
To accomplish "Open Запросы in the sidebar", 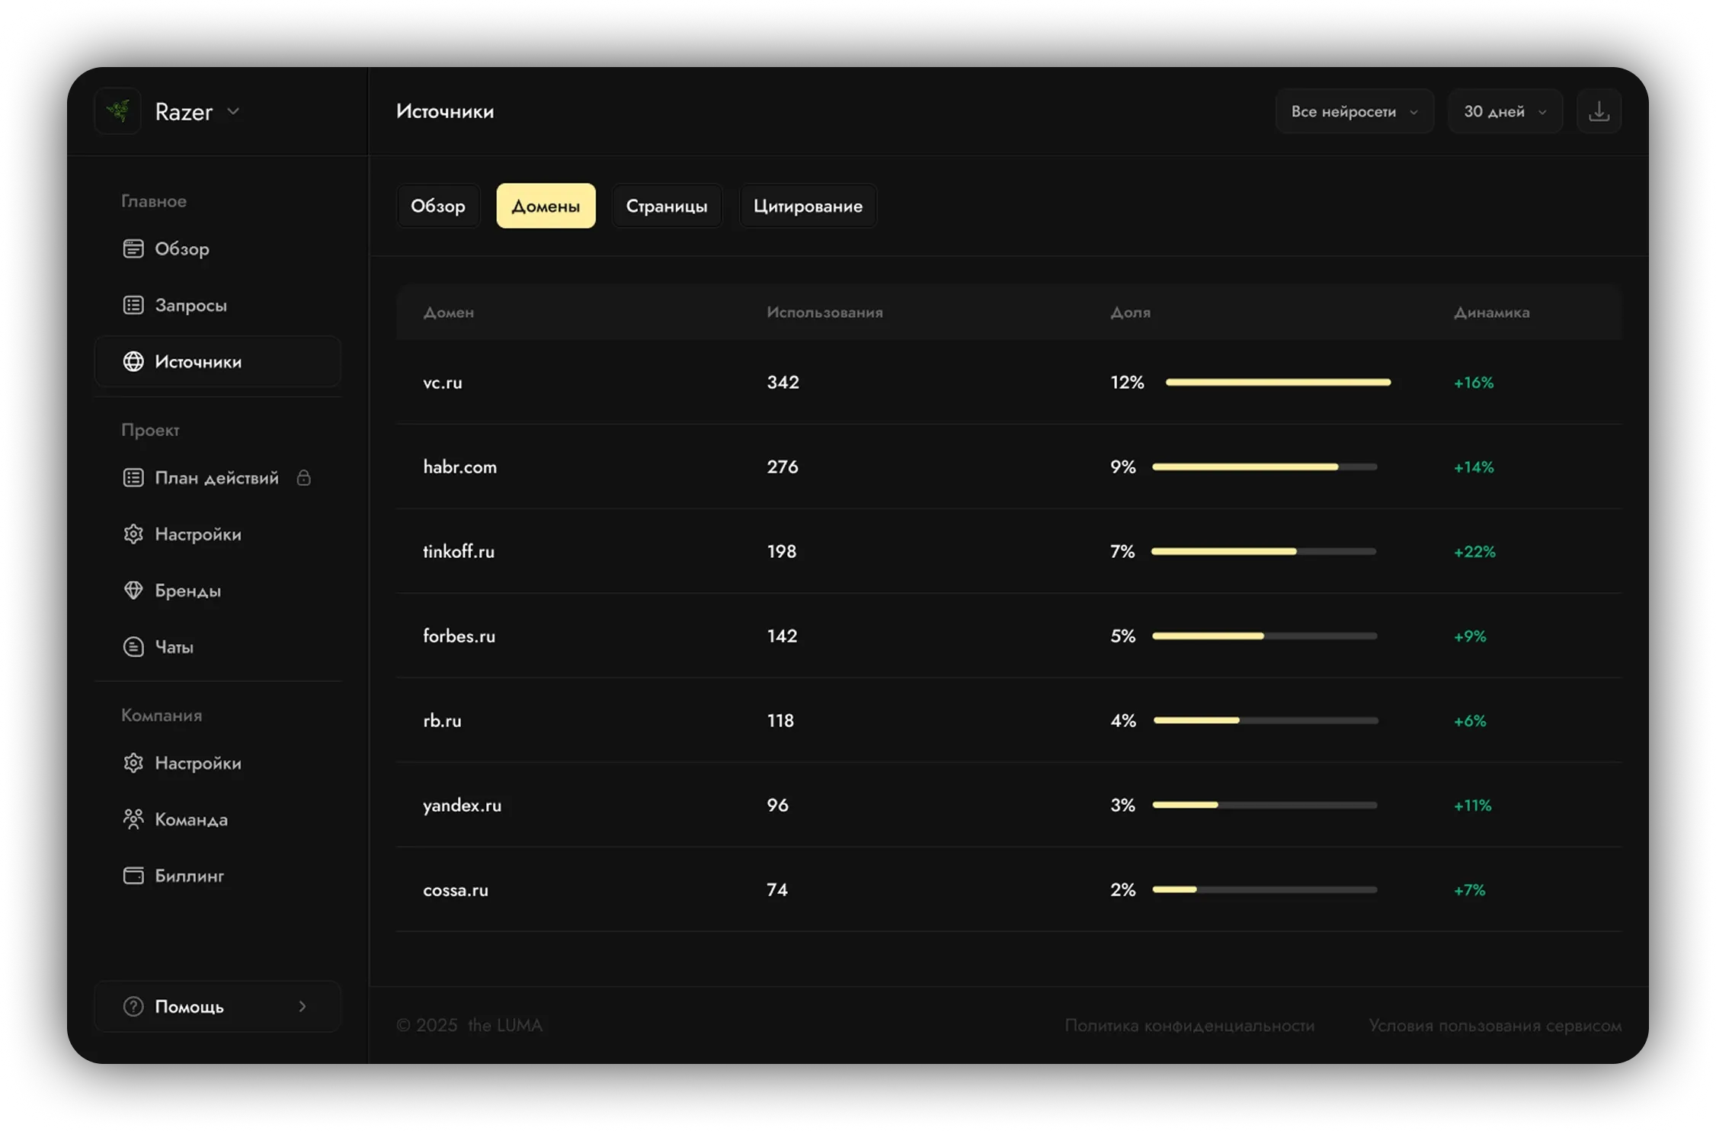I will coord(217,305).
